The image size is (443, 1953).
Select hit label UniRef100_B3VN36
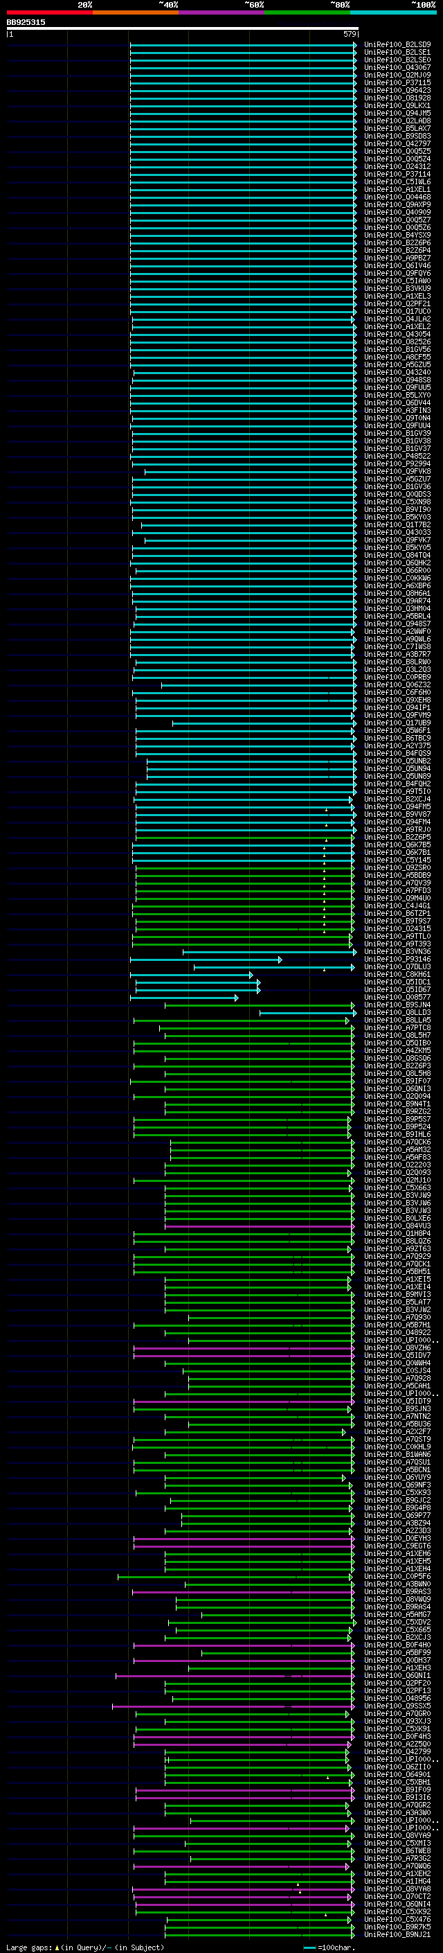pyautogui.click(x=397, y=951)
